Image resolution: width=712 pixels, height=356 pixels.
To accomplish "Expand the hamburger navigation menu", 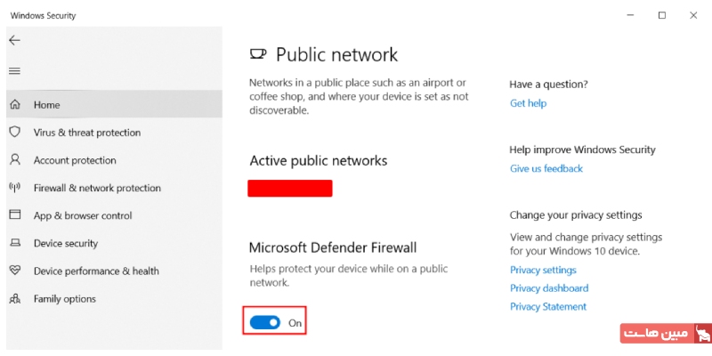I will (x=14, y=71).
